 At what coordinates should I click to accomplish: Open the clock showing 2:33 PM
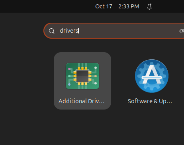pos(129,6)
